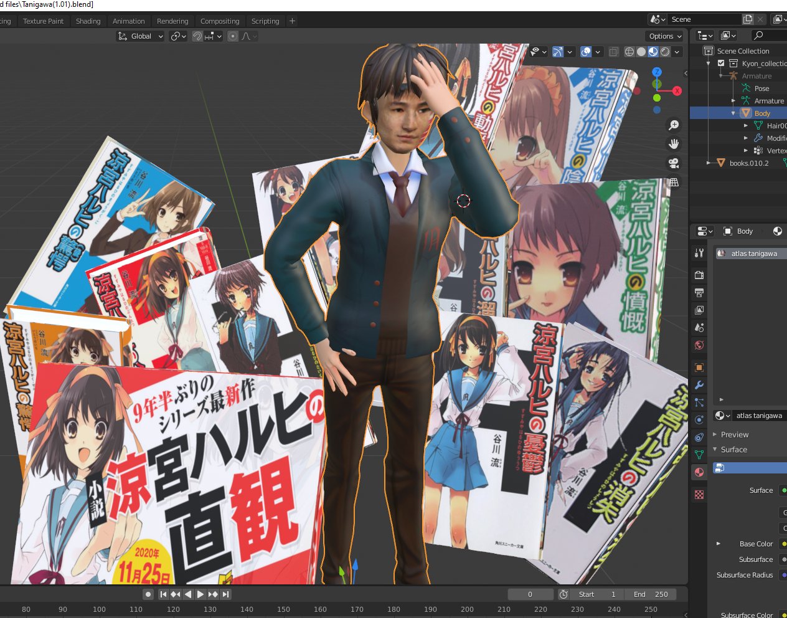Open the Global transform orientation dropdown

140,36
